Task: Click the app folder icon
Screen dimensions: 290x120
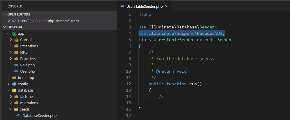Action: [x=14, y=34]
